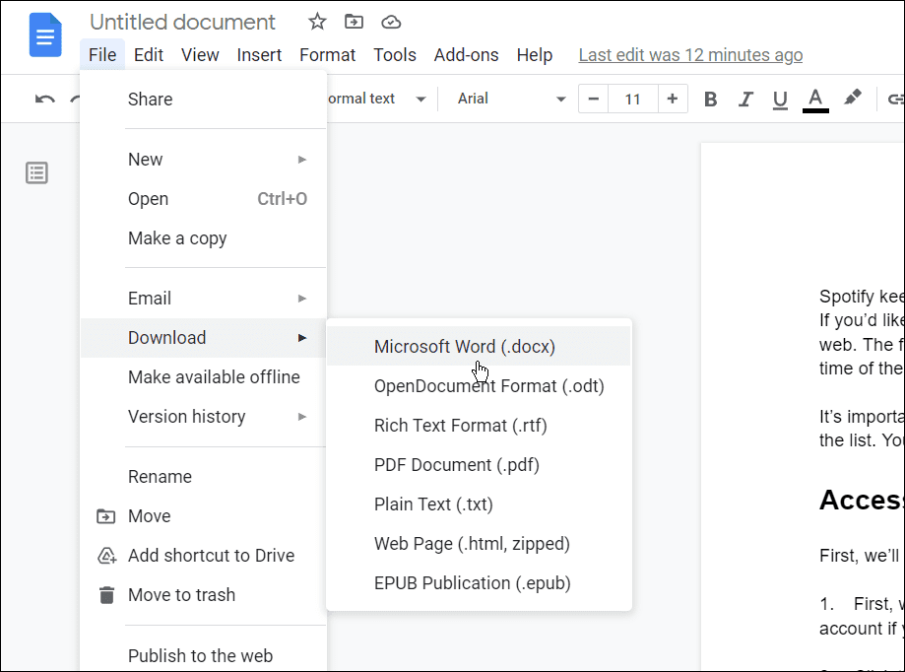
Task: Download as PDF Document (.pdf)
Action: point(479,465)
